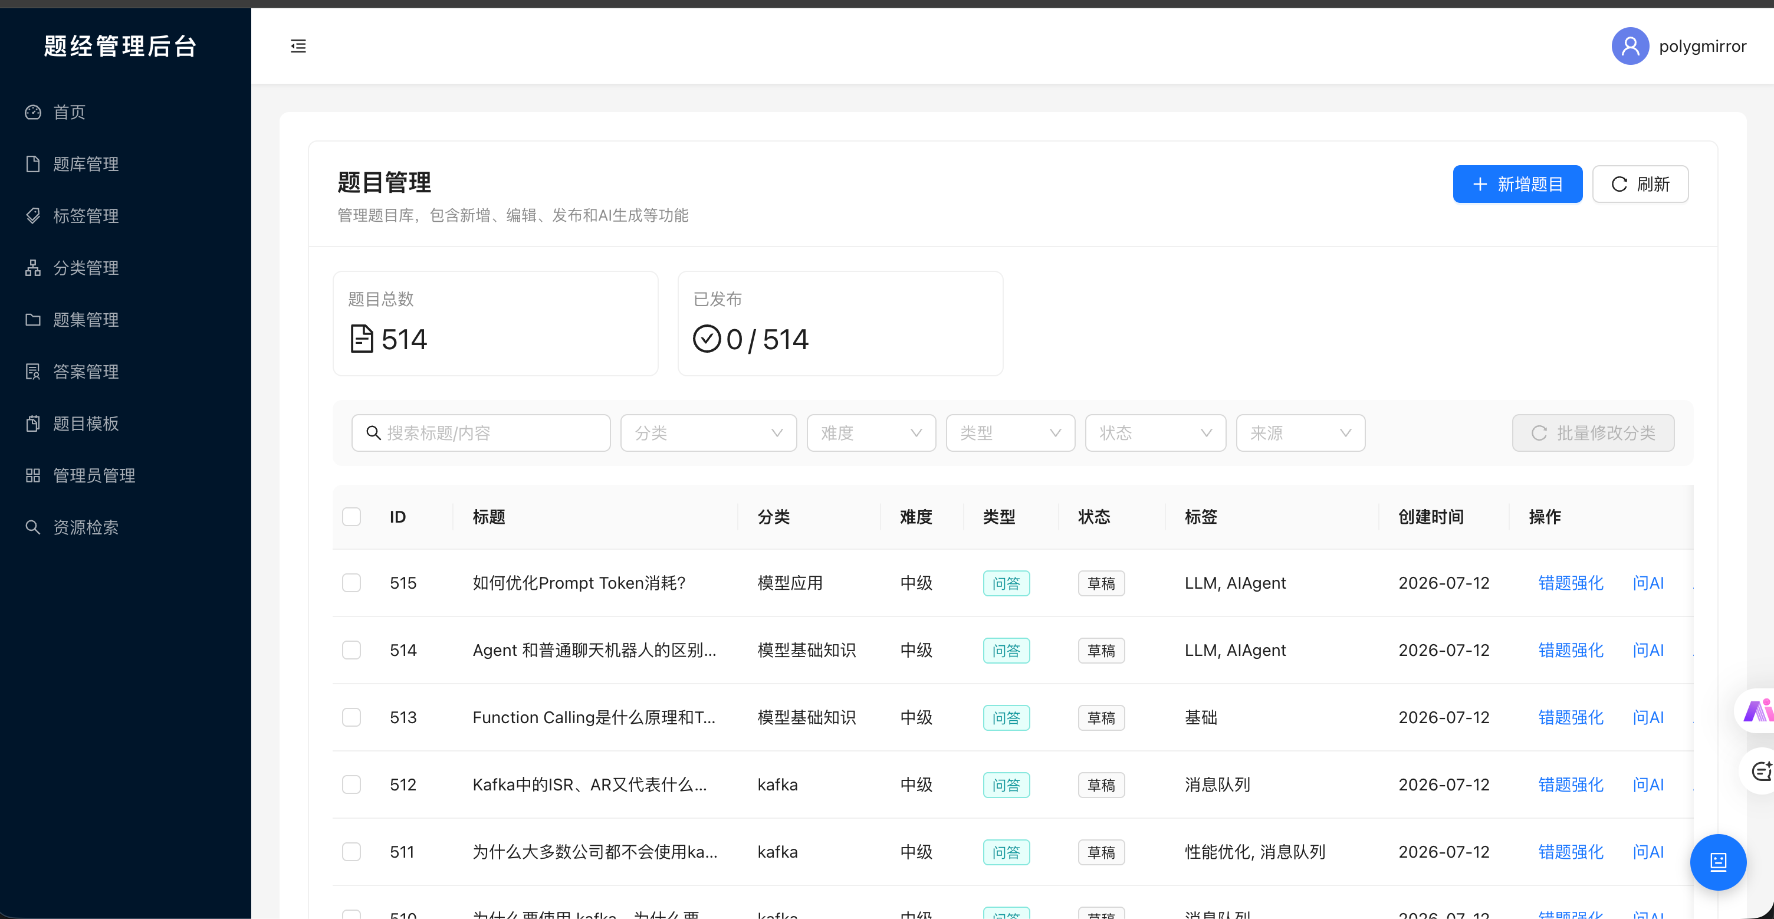
Task: Click the floating chat-add icon at right edge
Action: point(1759,771)
